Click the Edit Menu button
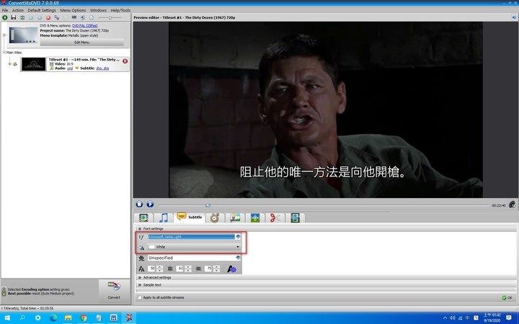519x324 pixels. click(81, 42)
